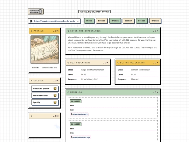Select 'Borderlands: TPS' credit text
The height and width of the screenshot is (142, 189).
(x=49, y=68)
